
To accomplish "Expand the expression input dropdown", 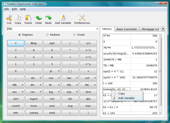I will (x=97, y=29).
